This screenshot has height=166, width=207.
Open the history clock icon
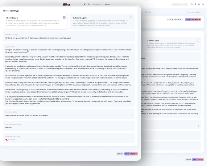(195, 4)
